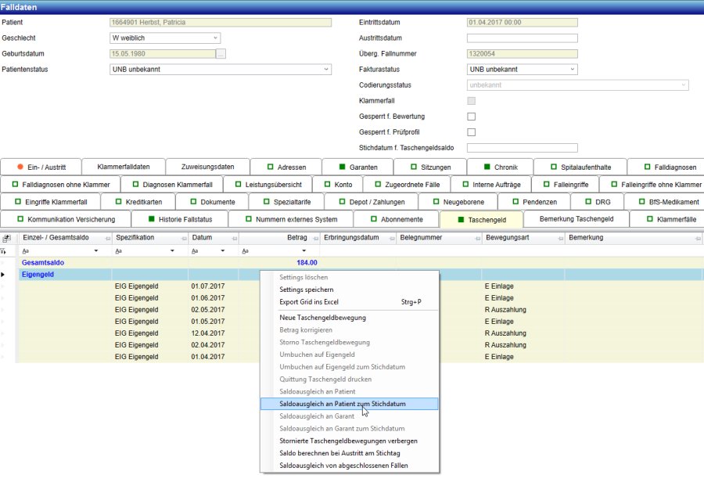Screen dimensions: 704x493
Task: Open the Geburtsdatum date picker ellipsis button
Action: coord(221,54)
